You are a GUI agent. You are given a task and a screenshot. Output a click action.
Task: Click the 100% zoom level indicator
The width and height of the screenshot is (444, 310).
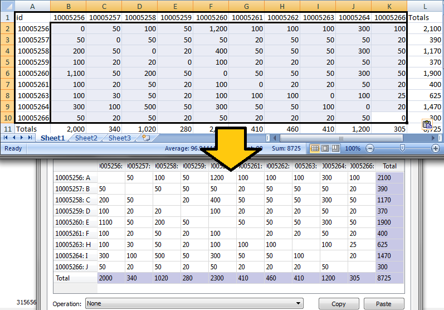(x=353, y=148)
